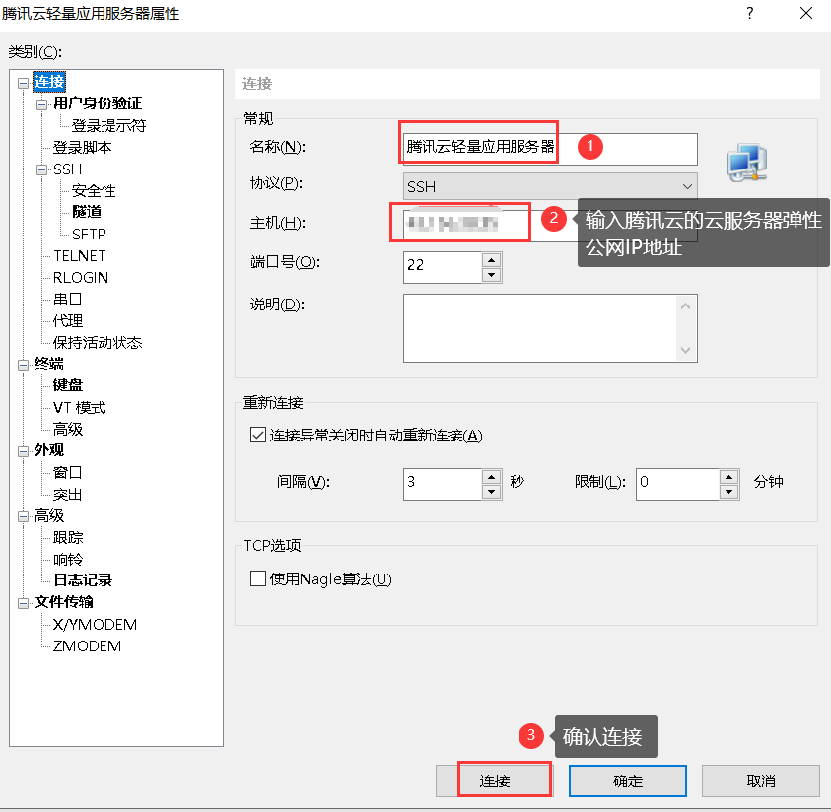Click description box scroll up arrow

point(686,306)
